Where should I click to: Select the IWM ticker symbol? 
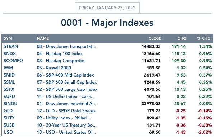pos(8,68)
